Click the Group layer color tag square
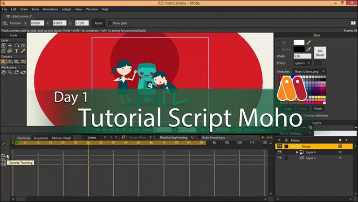Viewport: 358px width, 202px height. 340,146
